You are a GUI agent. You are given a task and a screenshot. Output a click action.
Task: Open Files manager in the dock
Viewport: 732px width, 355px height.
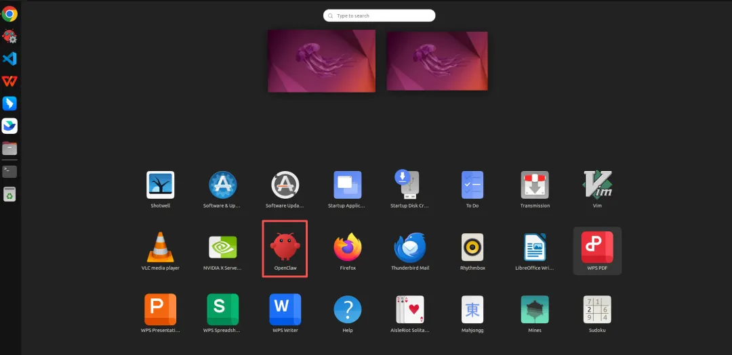click(x=9, y=148)
